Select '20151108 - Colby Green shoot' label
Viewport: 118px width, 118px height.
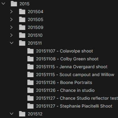tap(67, 59)
